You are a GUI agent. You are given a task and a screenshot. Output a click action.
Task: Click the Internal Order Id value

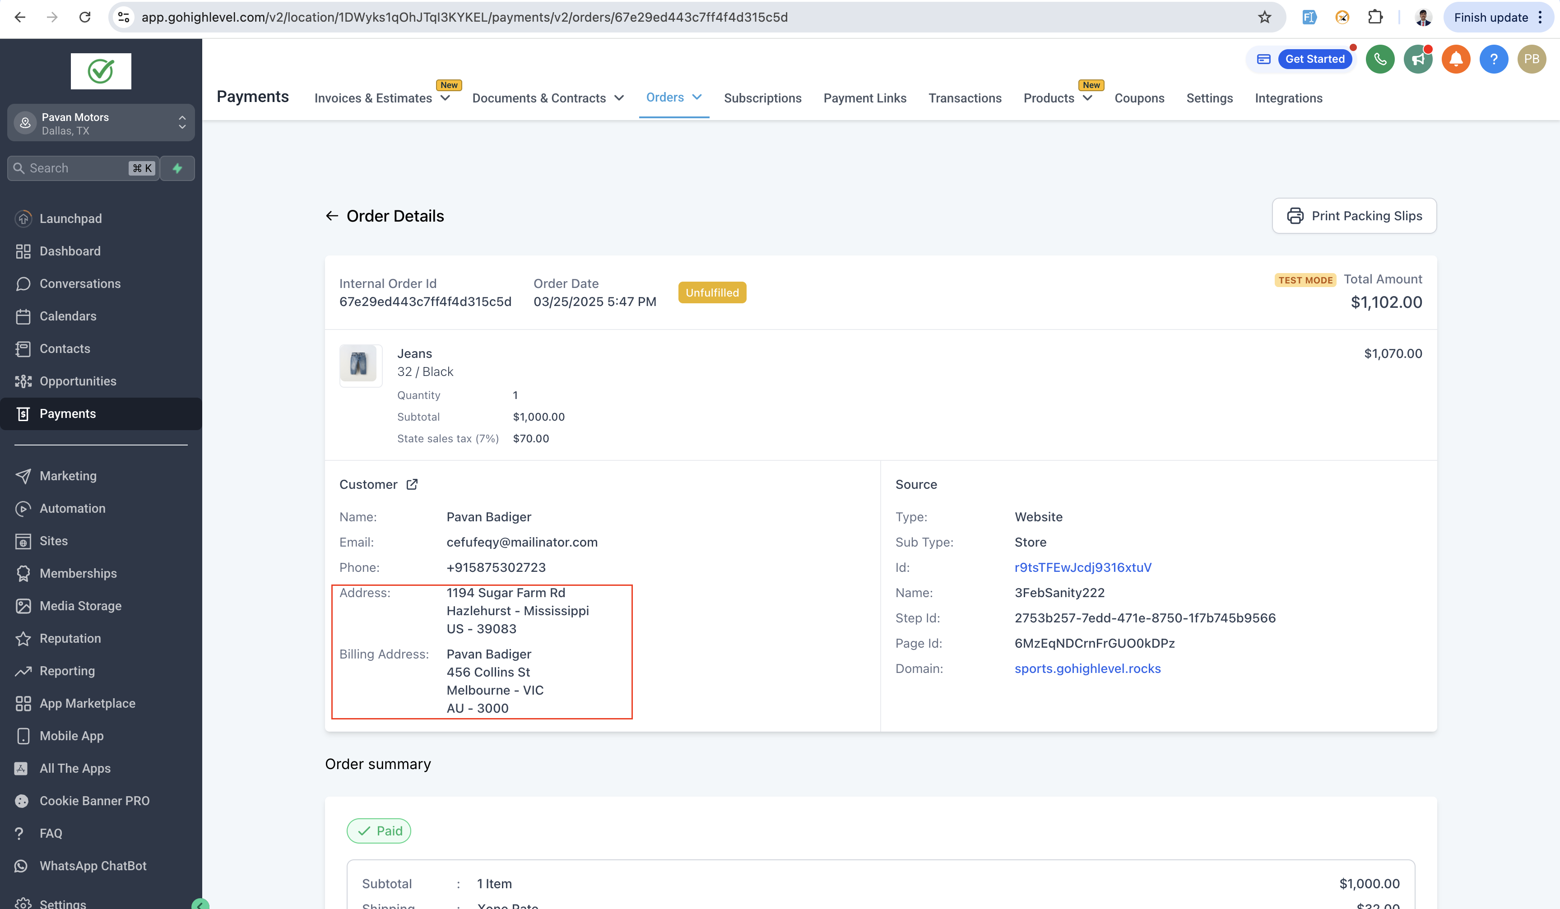pos(425,301)
